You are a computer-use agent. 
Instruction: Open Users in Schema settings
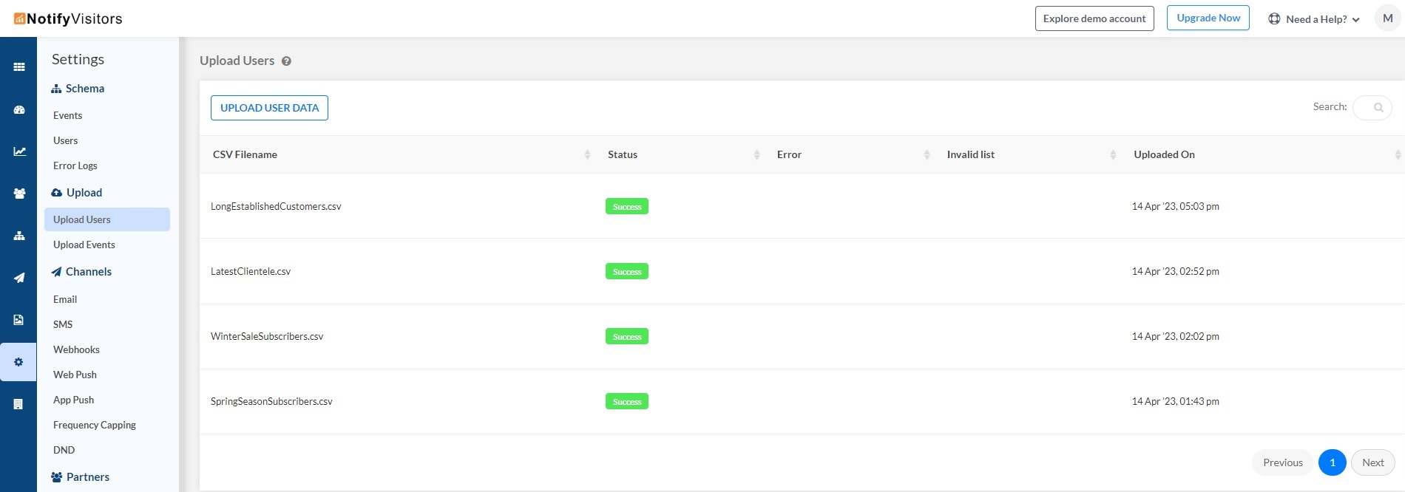tap(65, 140)
